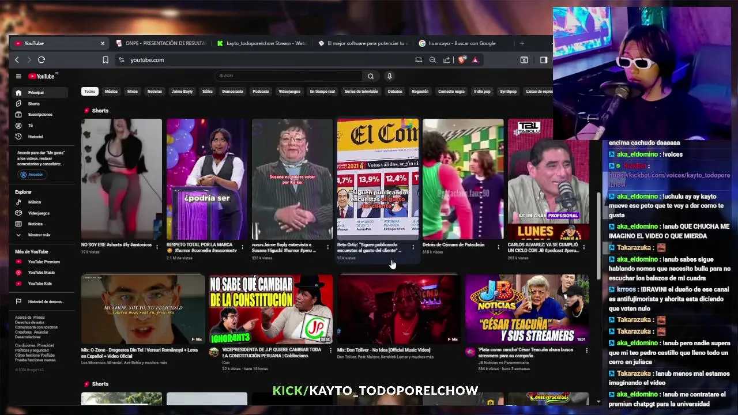Open Suscripciones in the sidebar

[40, 114]
